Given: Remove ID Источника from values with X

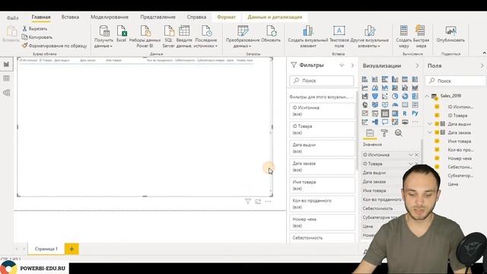Looking at the screenshot, I should pyautogui.click(x=416, y=155).
